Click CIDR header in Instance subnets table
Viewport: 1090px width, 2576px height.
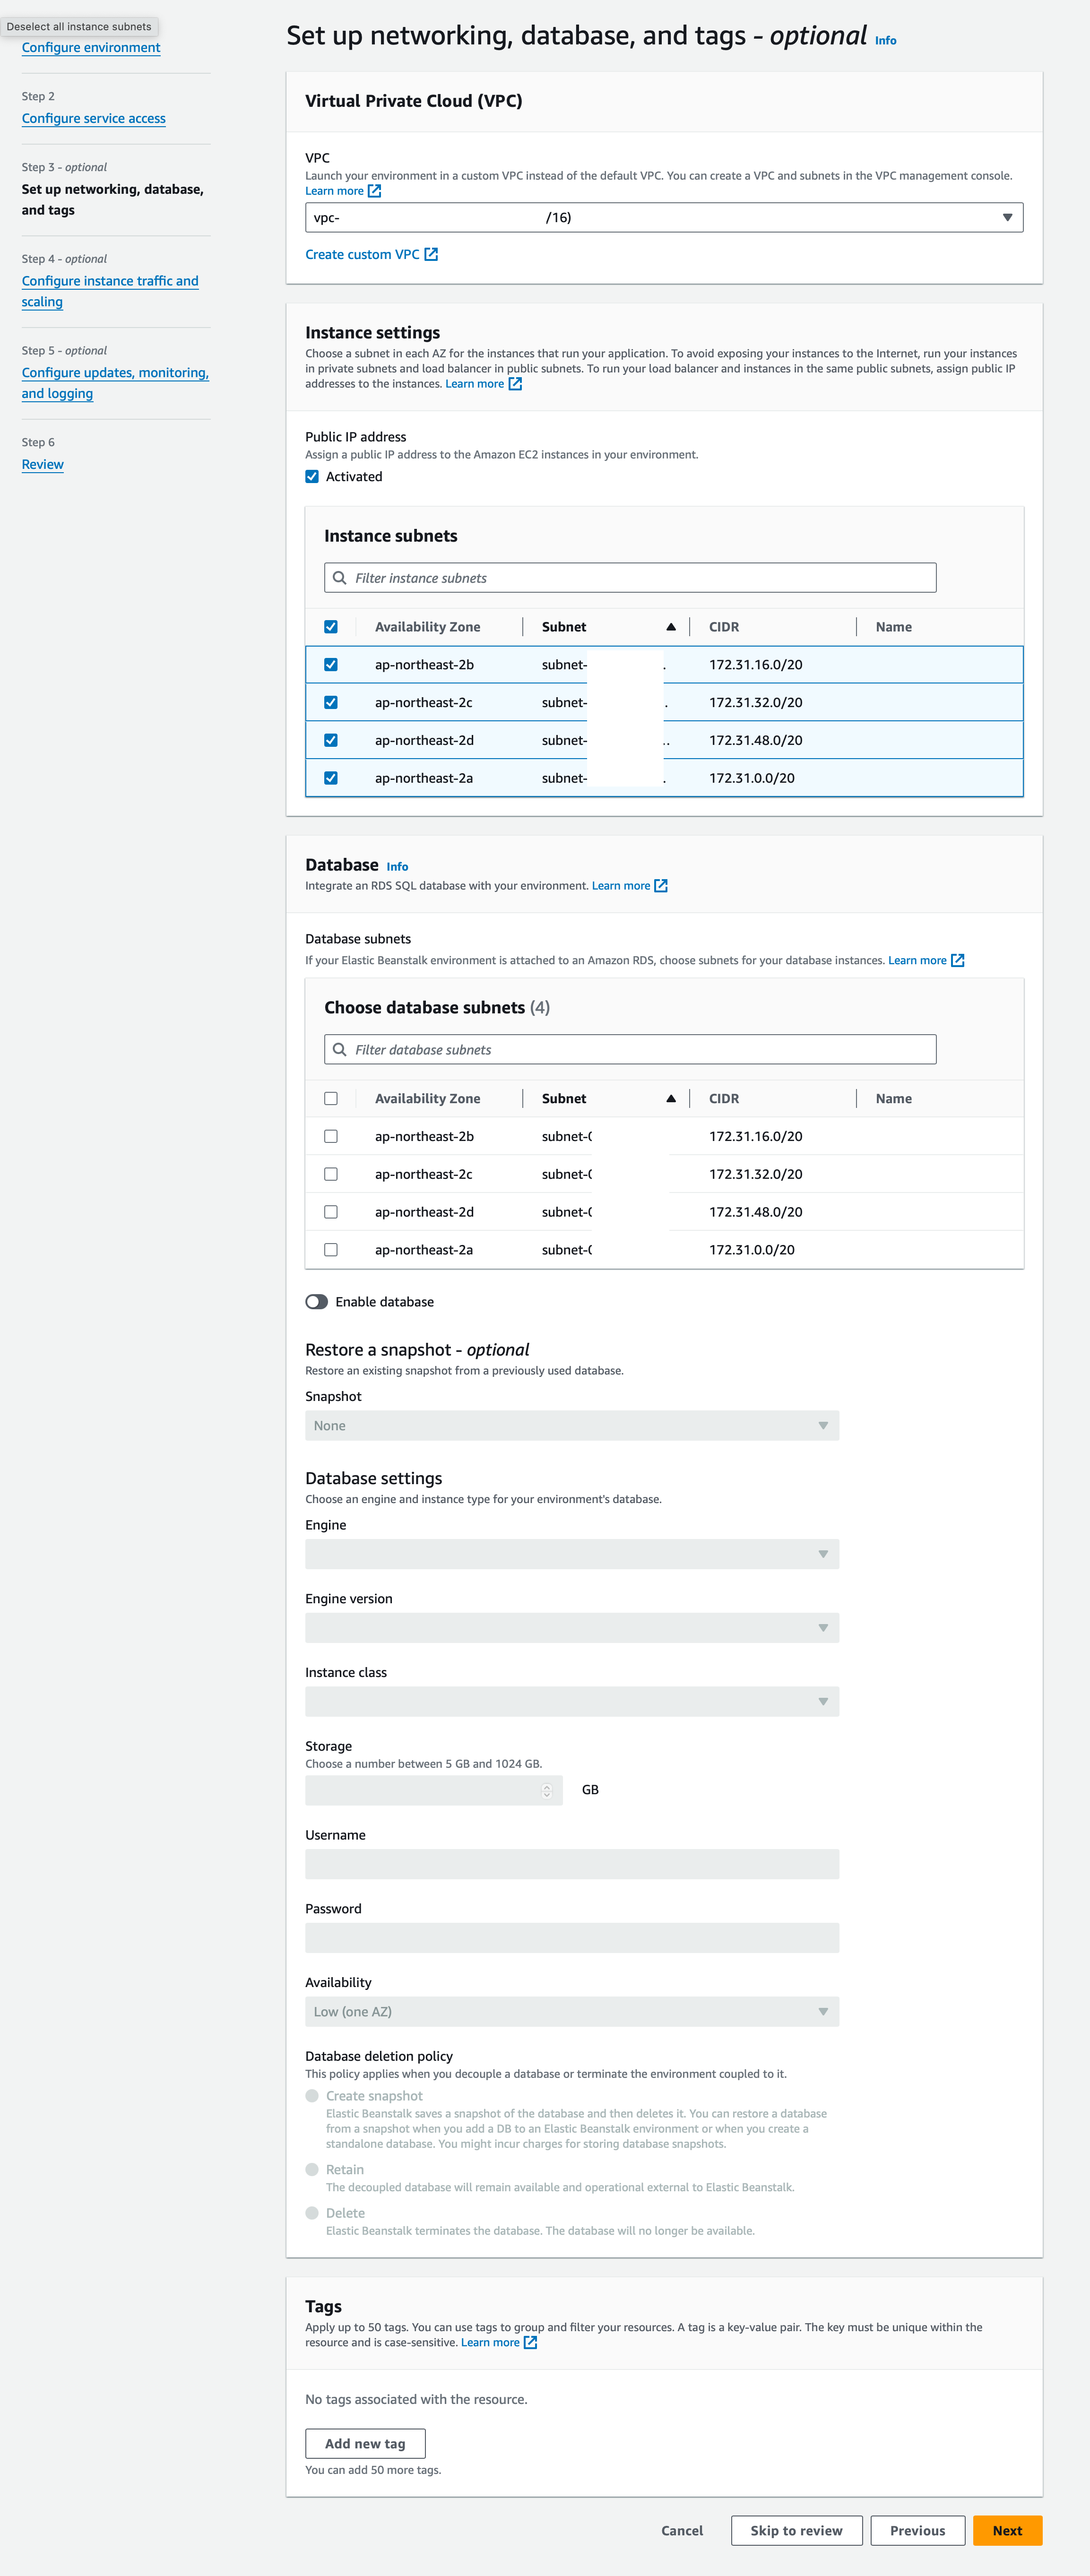coord(724,627)
